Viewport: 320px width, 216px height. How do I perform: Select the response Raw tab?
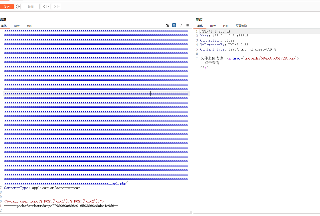pos(213,26)
